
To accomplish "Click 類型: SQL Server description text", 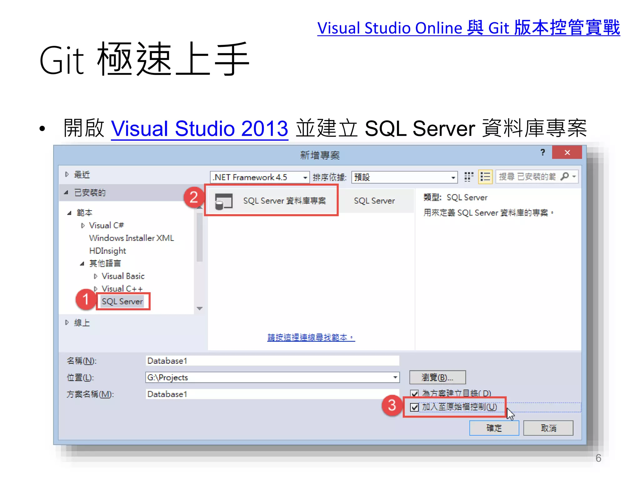I will [x=455, y=197].
